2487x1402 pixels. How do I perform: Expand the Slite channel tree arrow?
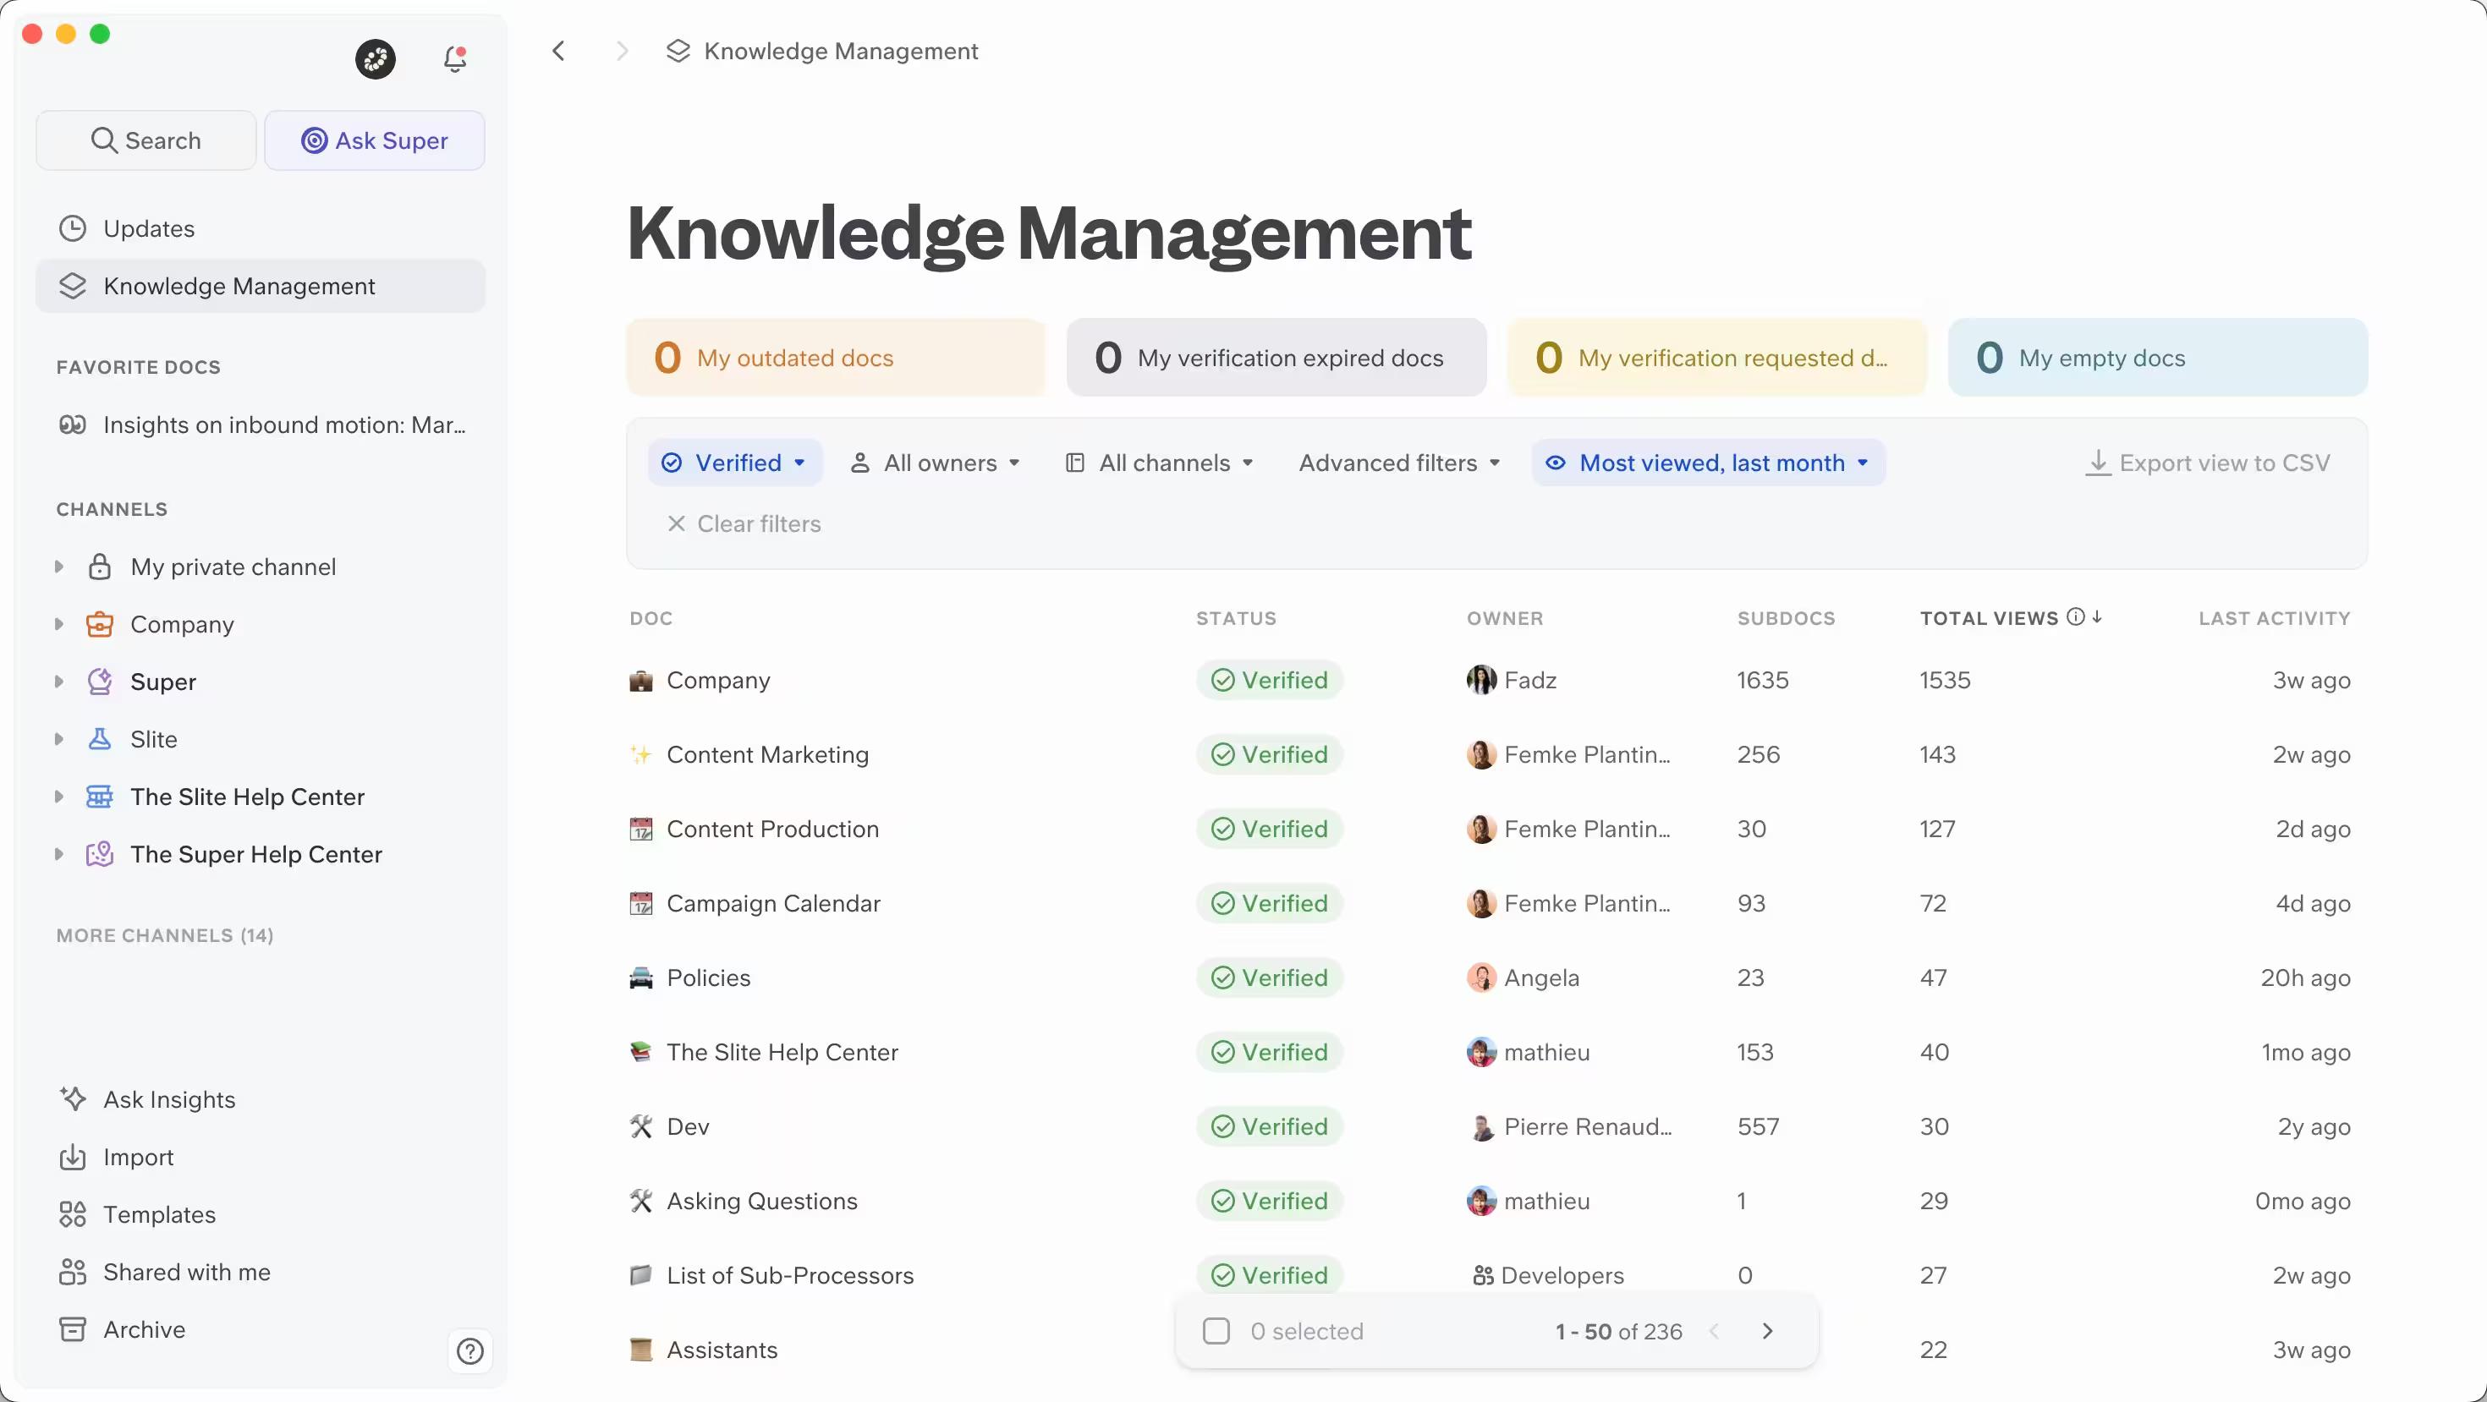(x=59, y=739)
